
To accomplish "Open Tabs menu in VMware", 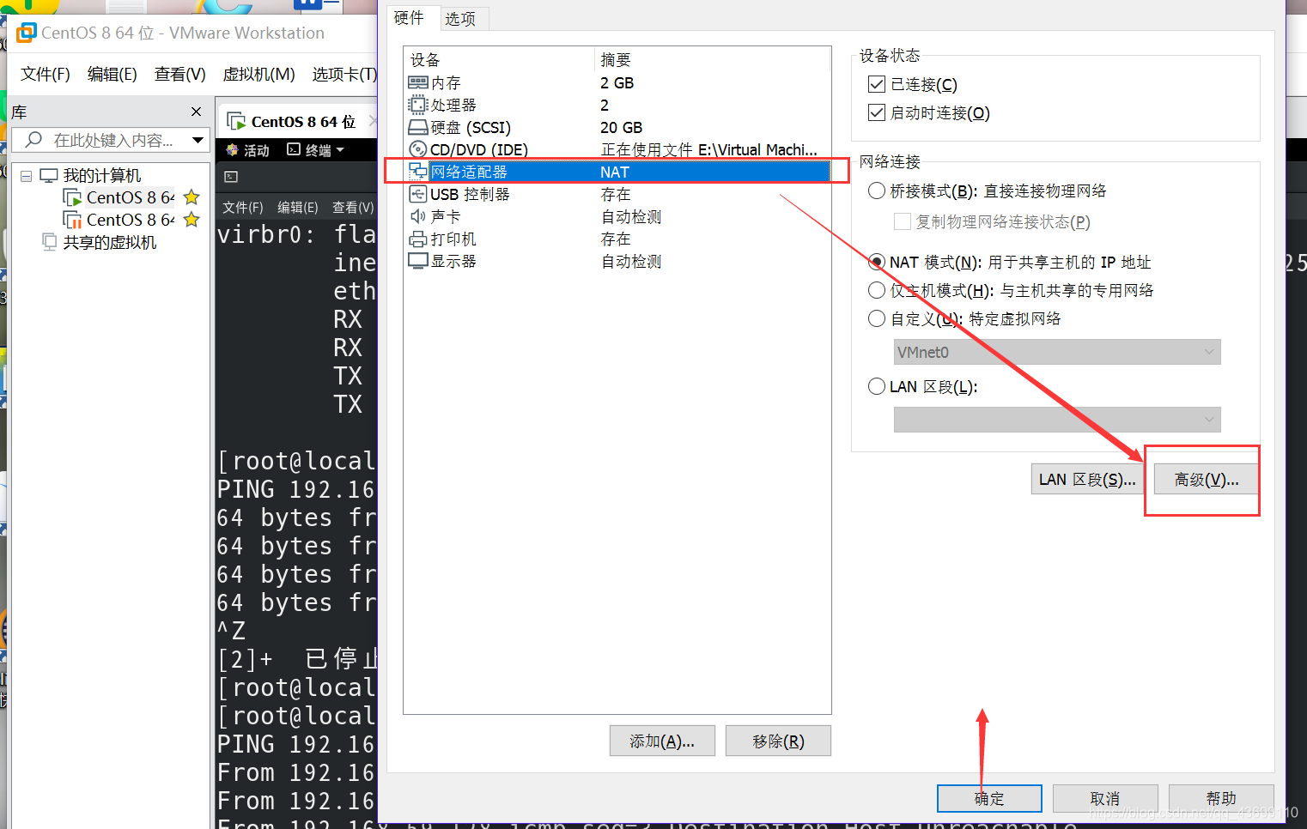I will click(344, 74).
